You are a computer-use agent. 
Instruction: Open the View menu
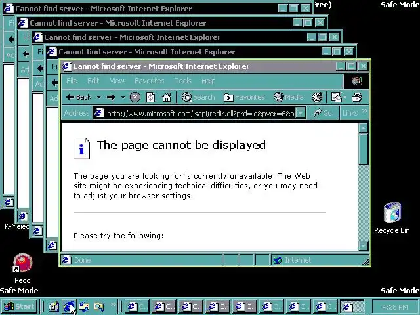tap(117, 81)
